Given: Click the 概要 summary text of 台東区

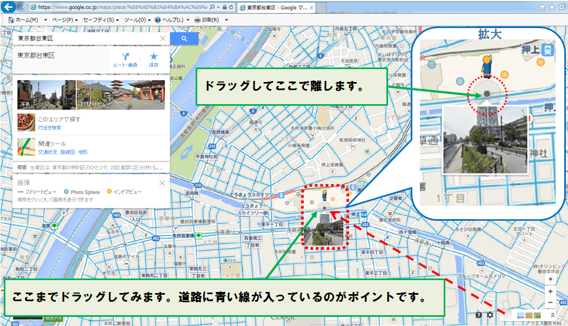Looking at the screenshot, I should 91,167.
